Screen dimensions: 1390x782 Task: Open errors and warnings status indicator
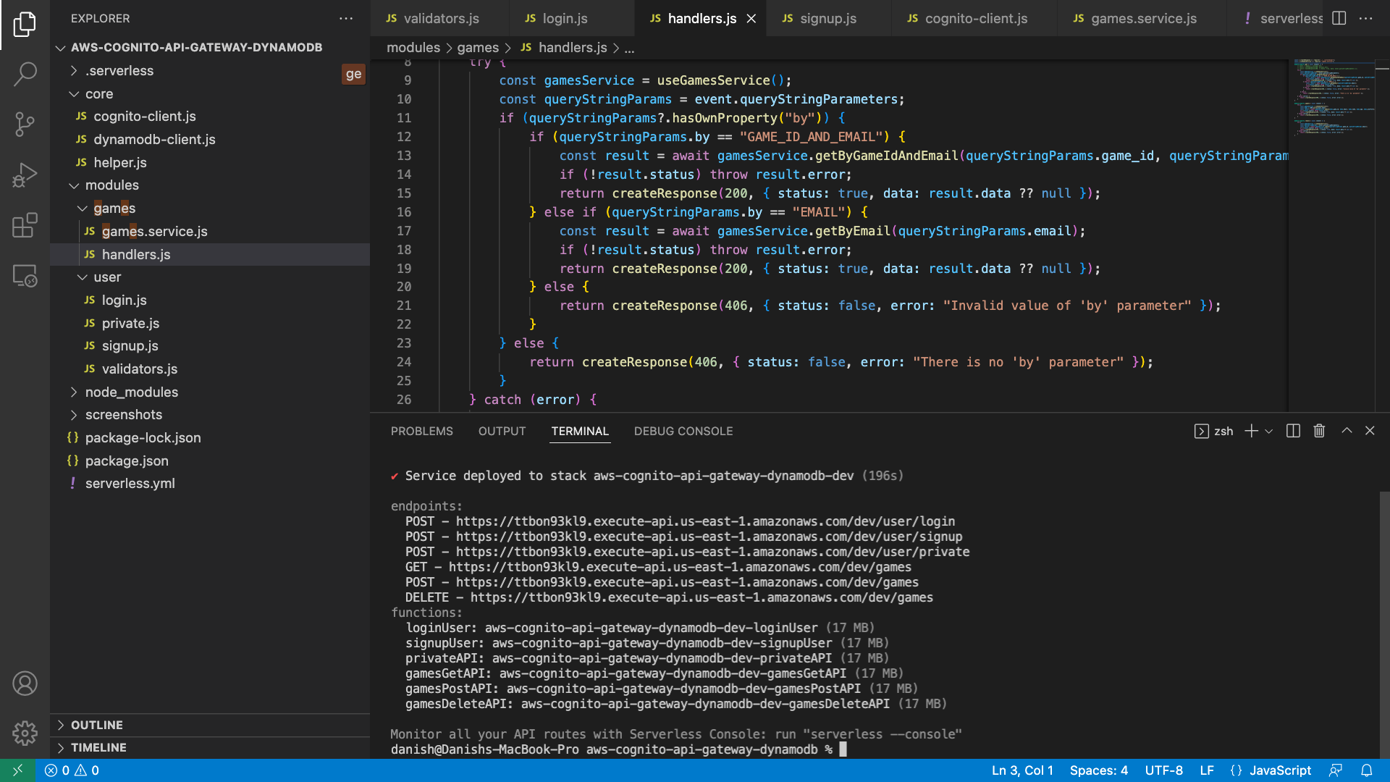[x=72, y=770]
